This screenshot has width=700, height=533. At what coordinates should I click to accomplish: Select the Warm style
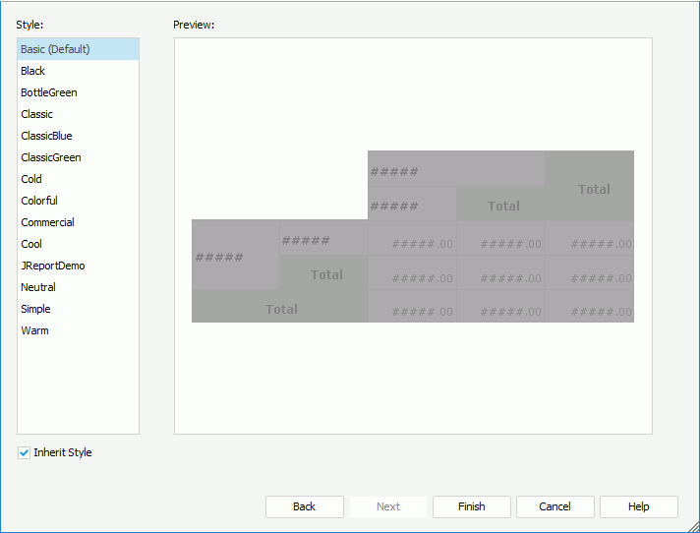pos(34,330)
